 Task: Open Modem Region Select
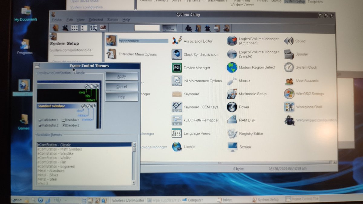pos(232,67)
